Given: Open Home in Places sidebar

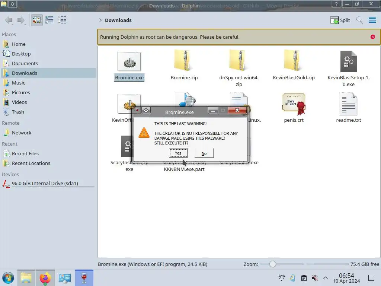Looking at the screenshot, I should [x=48, y=44].
